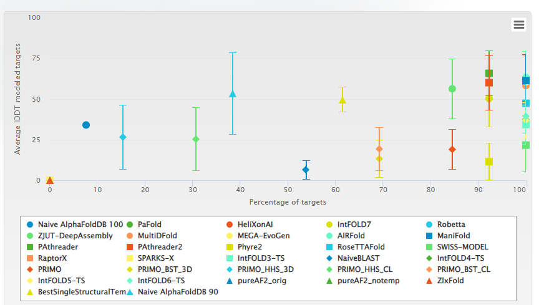Toggle the Naive AlphaFoldDB 100 legend series
The width and height of the screenshot is (539, 305).
pyautogui.click(x=80, y=225)
